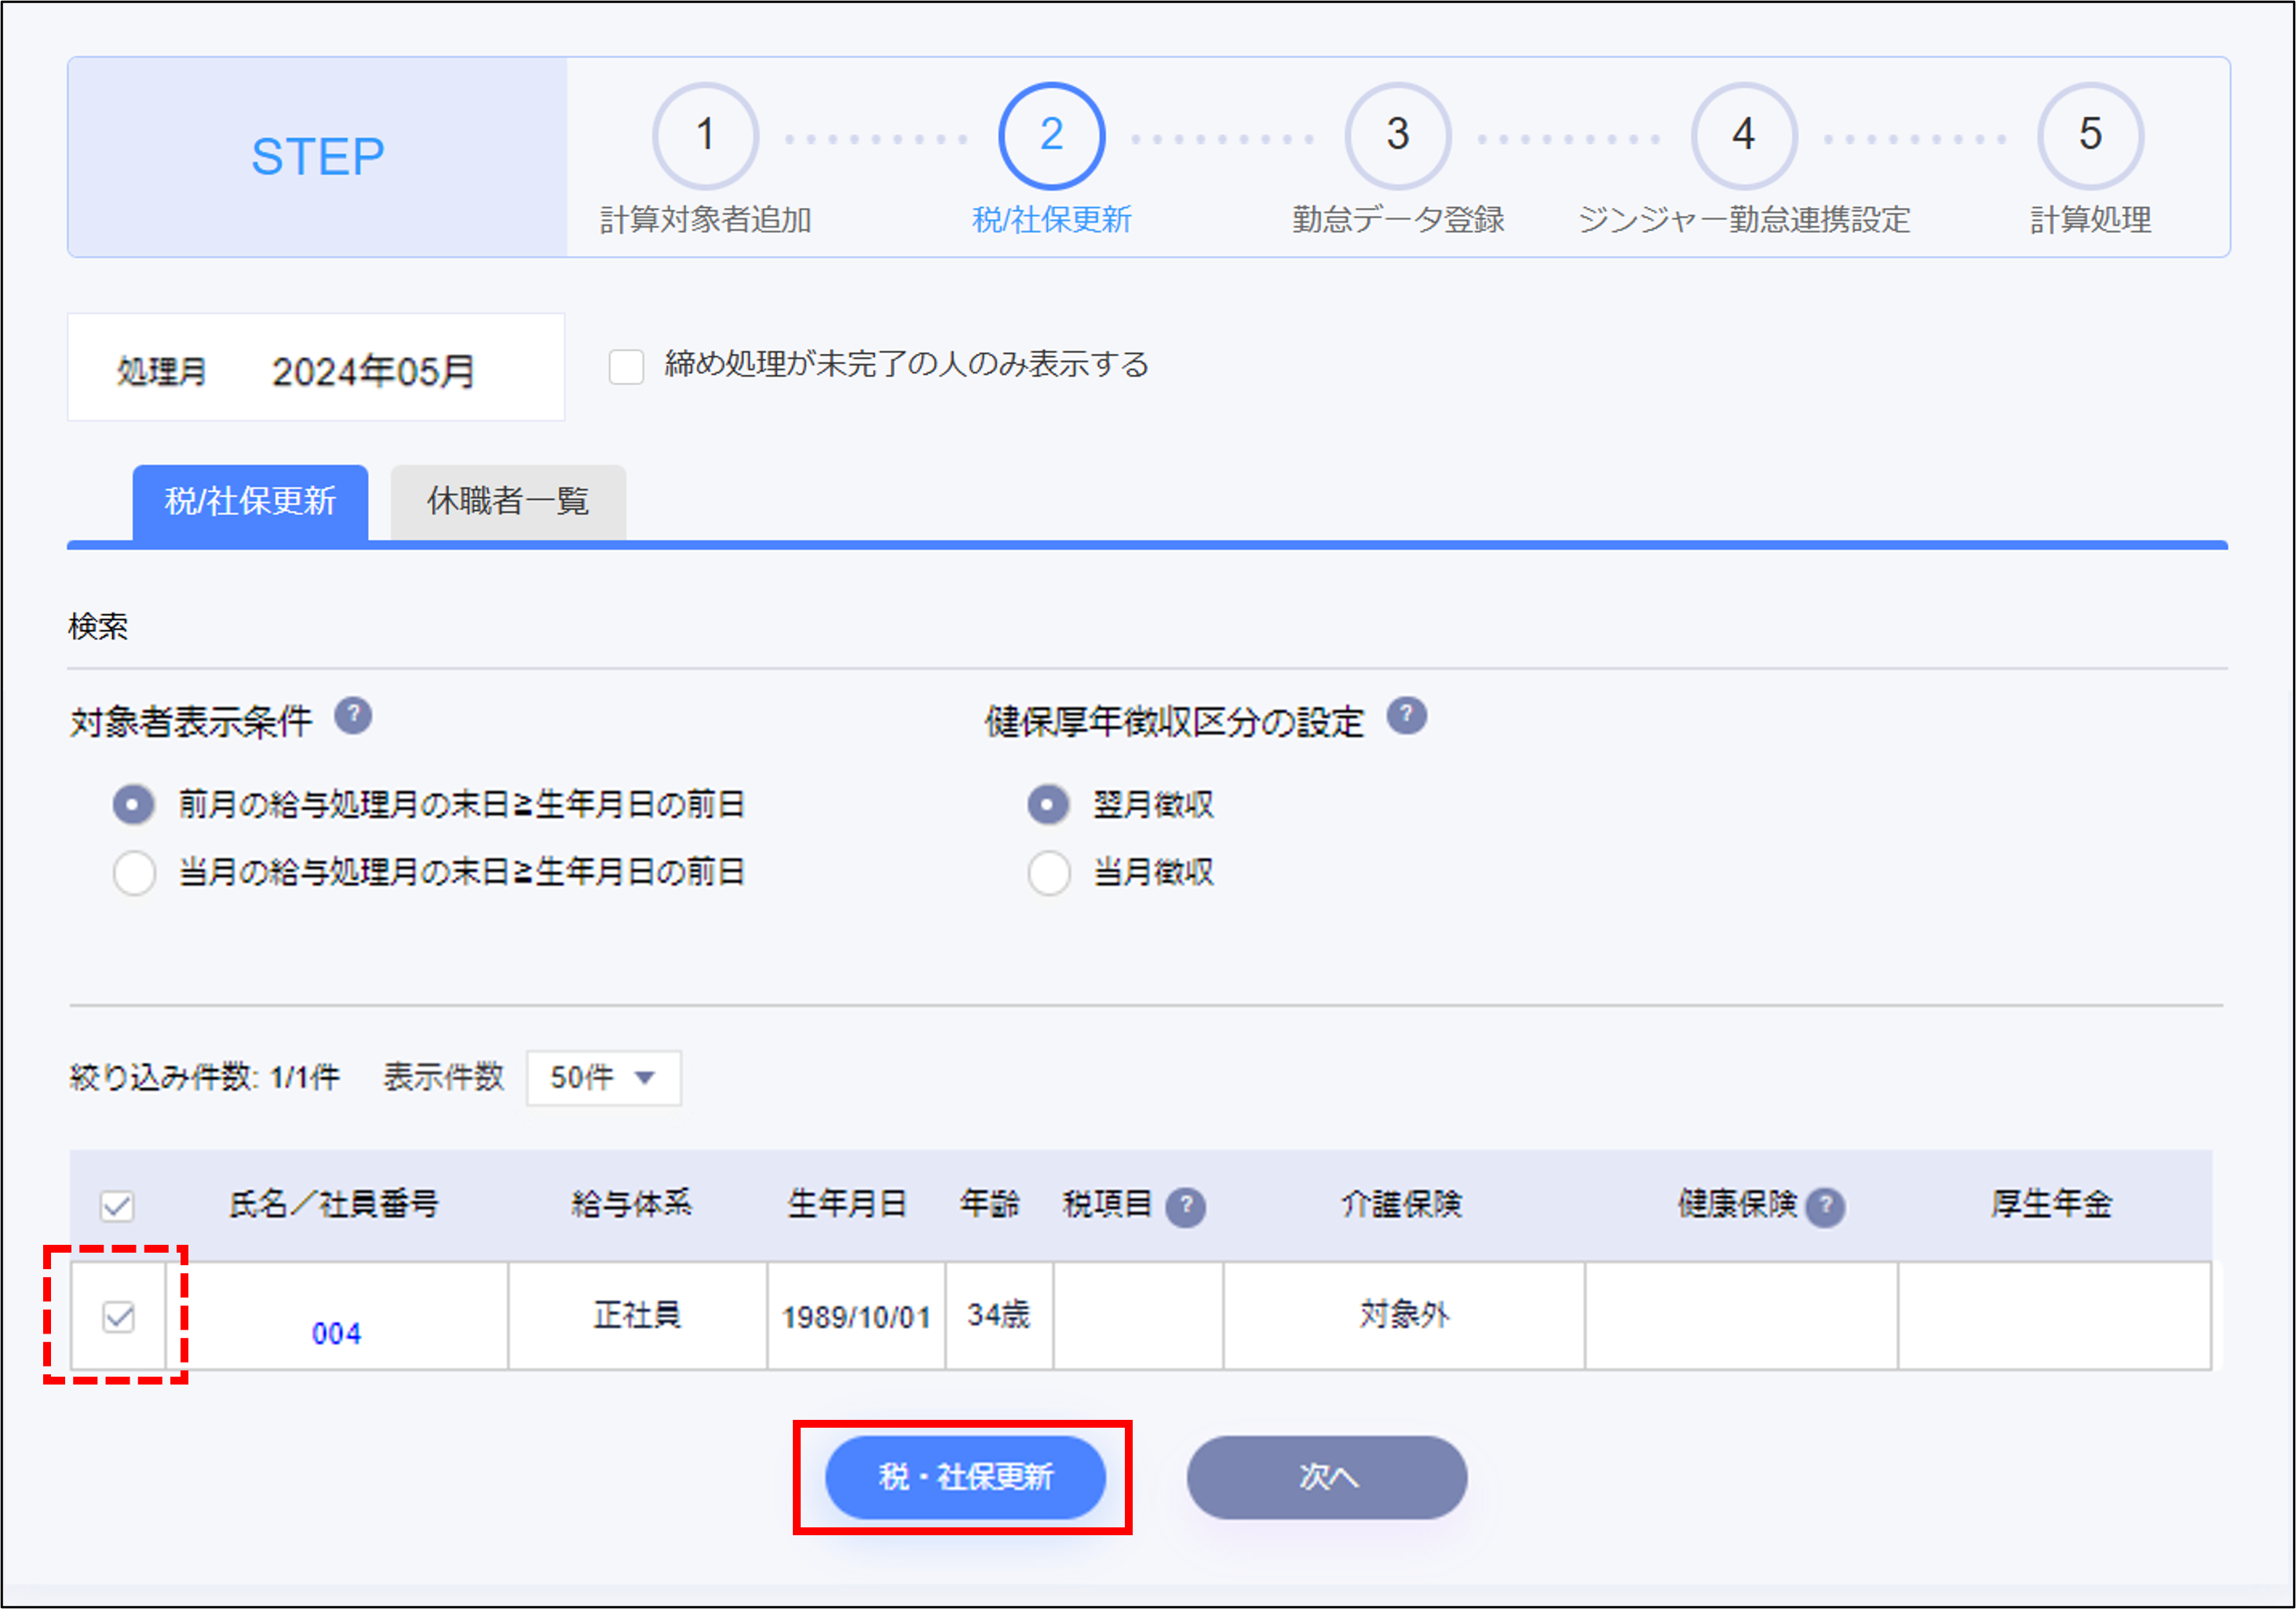Switch to the 休職者一覧 tab

click(x=508, y=501)
